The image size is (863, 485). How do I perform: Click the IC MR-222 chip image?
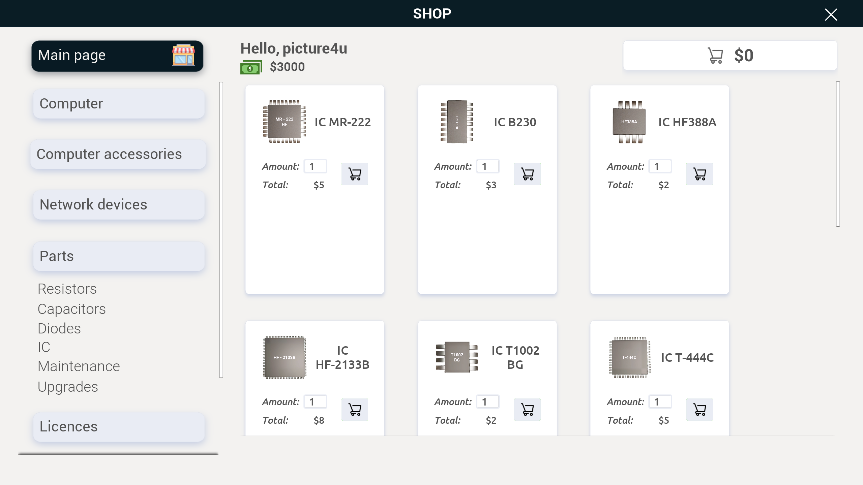click(284, 122)
